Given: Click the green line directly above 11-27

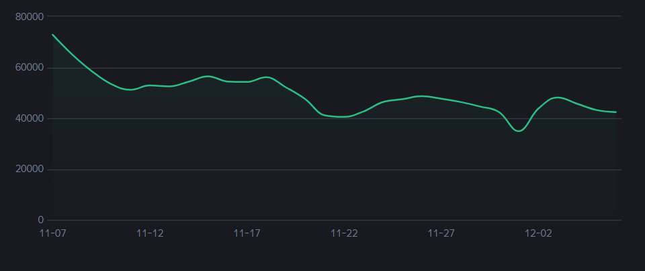Looking at the screenshot, I should (x=441, y=98).
